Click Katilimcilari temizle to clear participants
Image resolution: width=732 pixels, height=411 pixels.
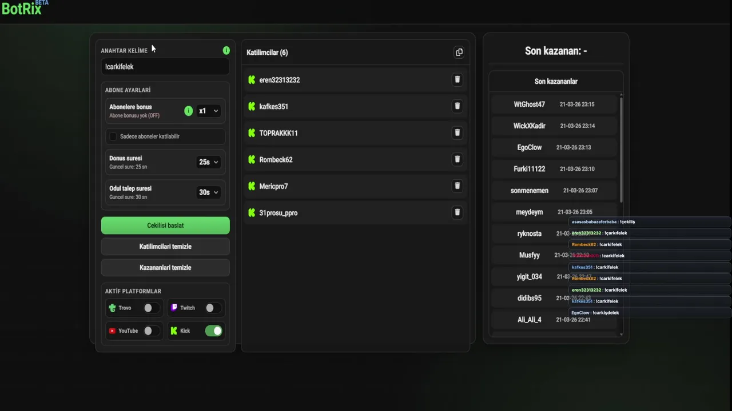point(165,247)
